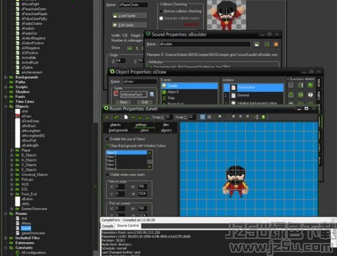Viewport: 337px width, 256px height.
Task: Click the undo arrow in the Room Properties toolbar
Action: pyautogui.click(x=116, y=117)
